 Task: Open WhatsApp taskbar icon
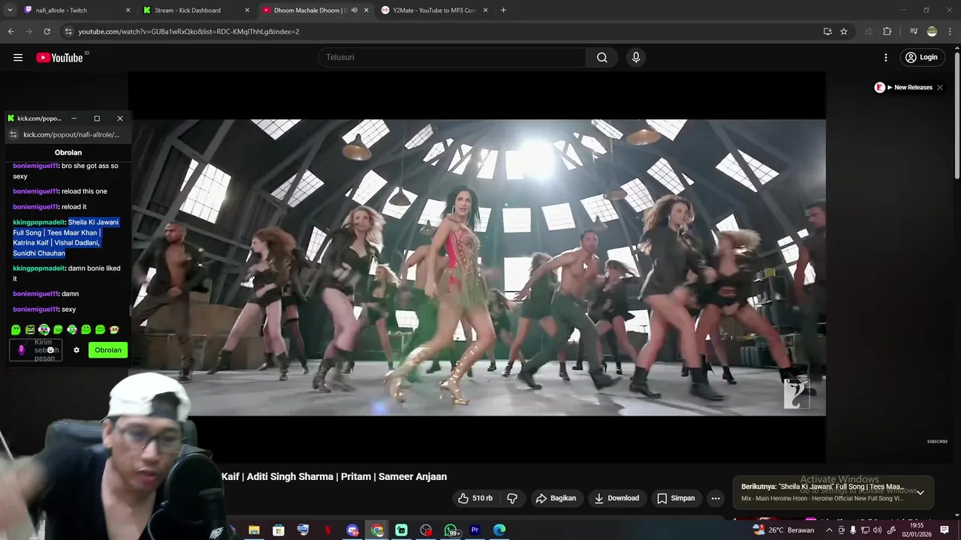[451, 530]
